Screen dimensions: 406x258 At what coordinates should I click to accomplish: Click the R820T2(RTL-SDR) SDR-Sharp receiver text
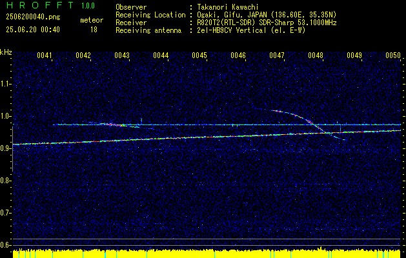coord(267,23)
